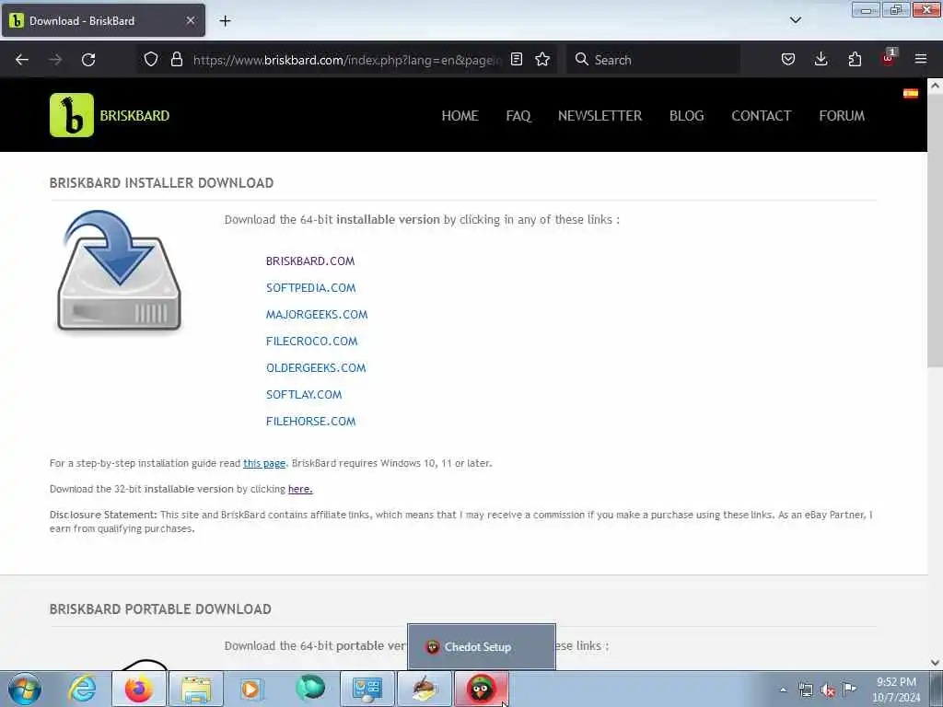Click the page vertical scrollbar thumb
Screen dimensions: 943x707
[935, 230]
